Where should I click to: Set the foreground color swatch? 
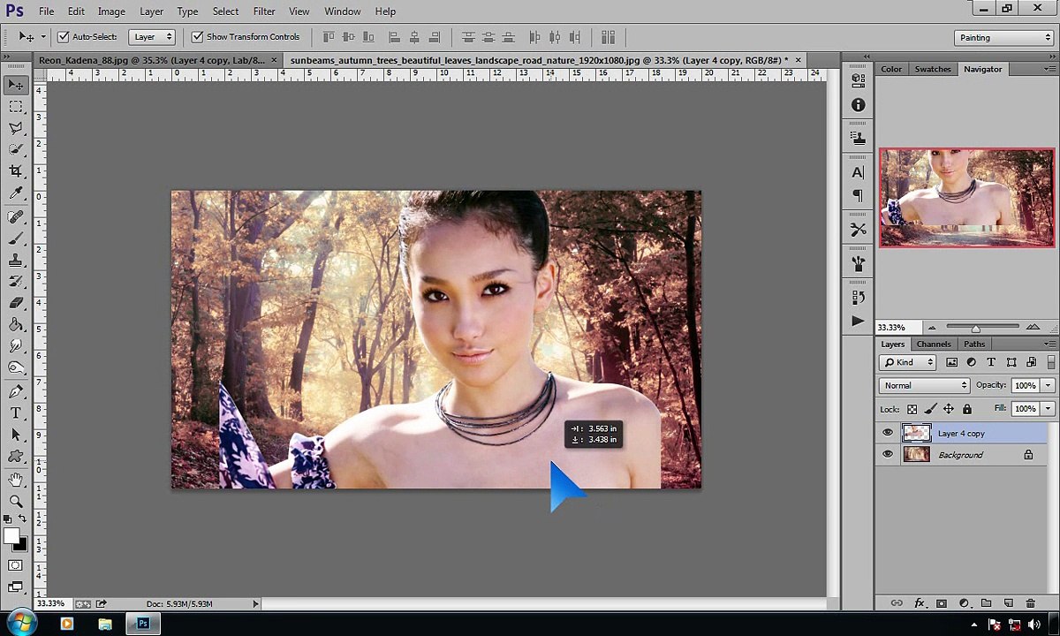(11, 535)
